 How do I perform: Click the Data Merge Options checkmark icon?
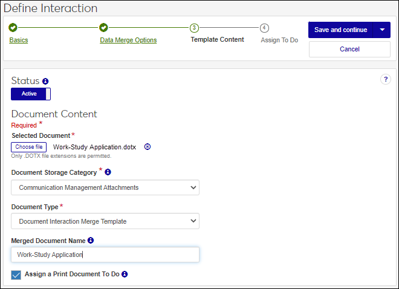pos(103,28)
